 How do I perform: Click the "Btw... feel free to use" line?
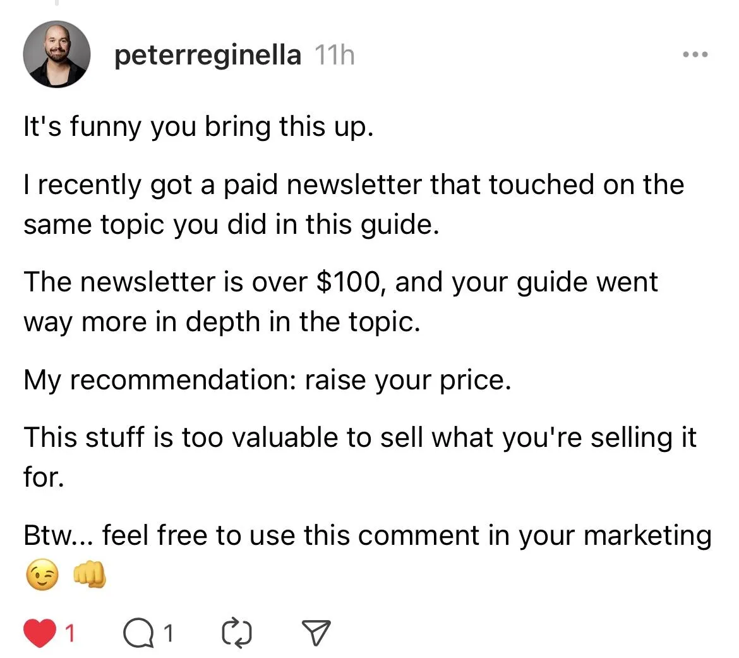(253, 535)
